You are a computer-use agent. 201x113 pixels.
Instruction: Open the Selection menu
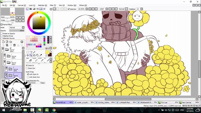coord(42,5)
